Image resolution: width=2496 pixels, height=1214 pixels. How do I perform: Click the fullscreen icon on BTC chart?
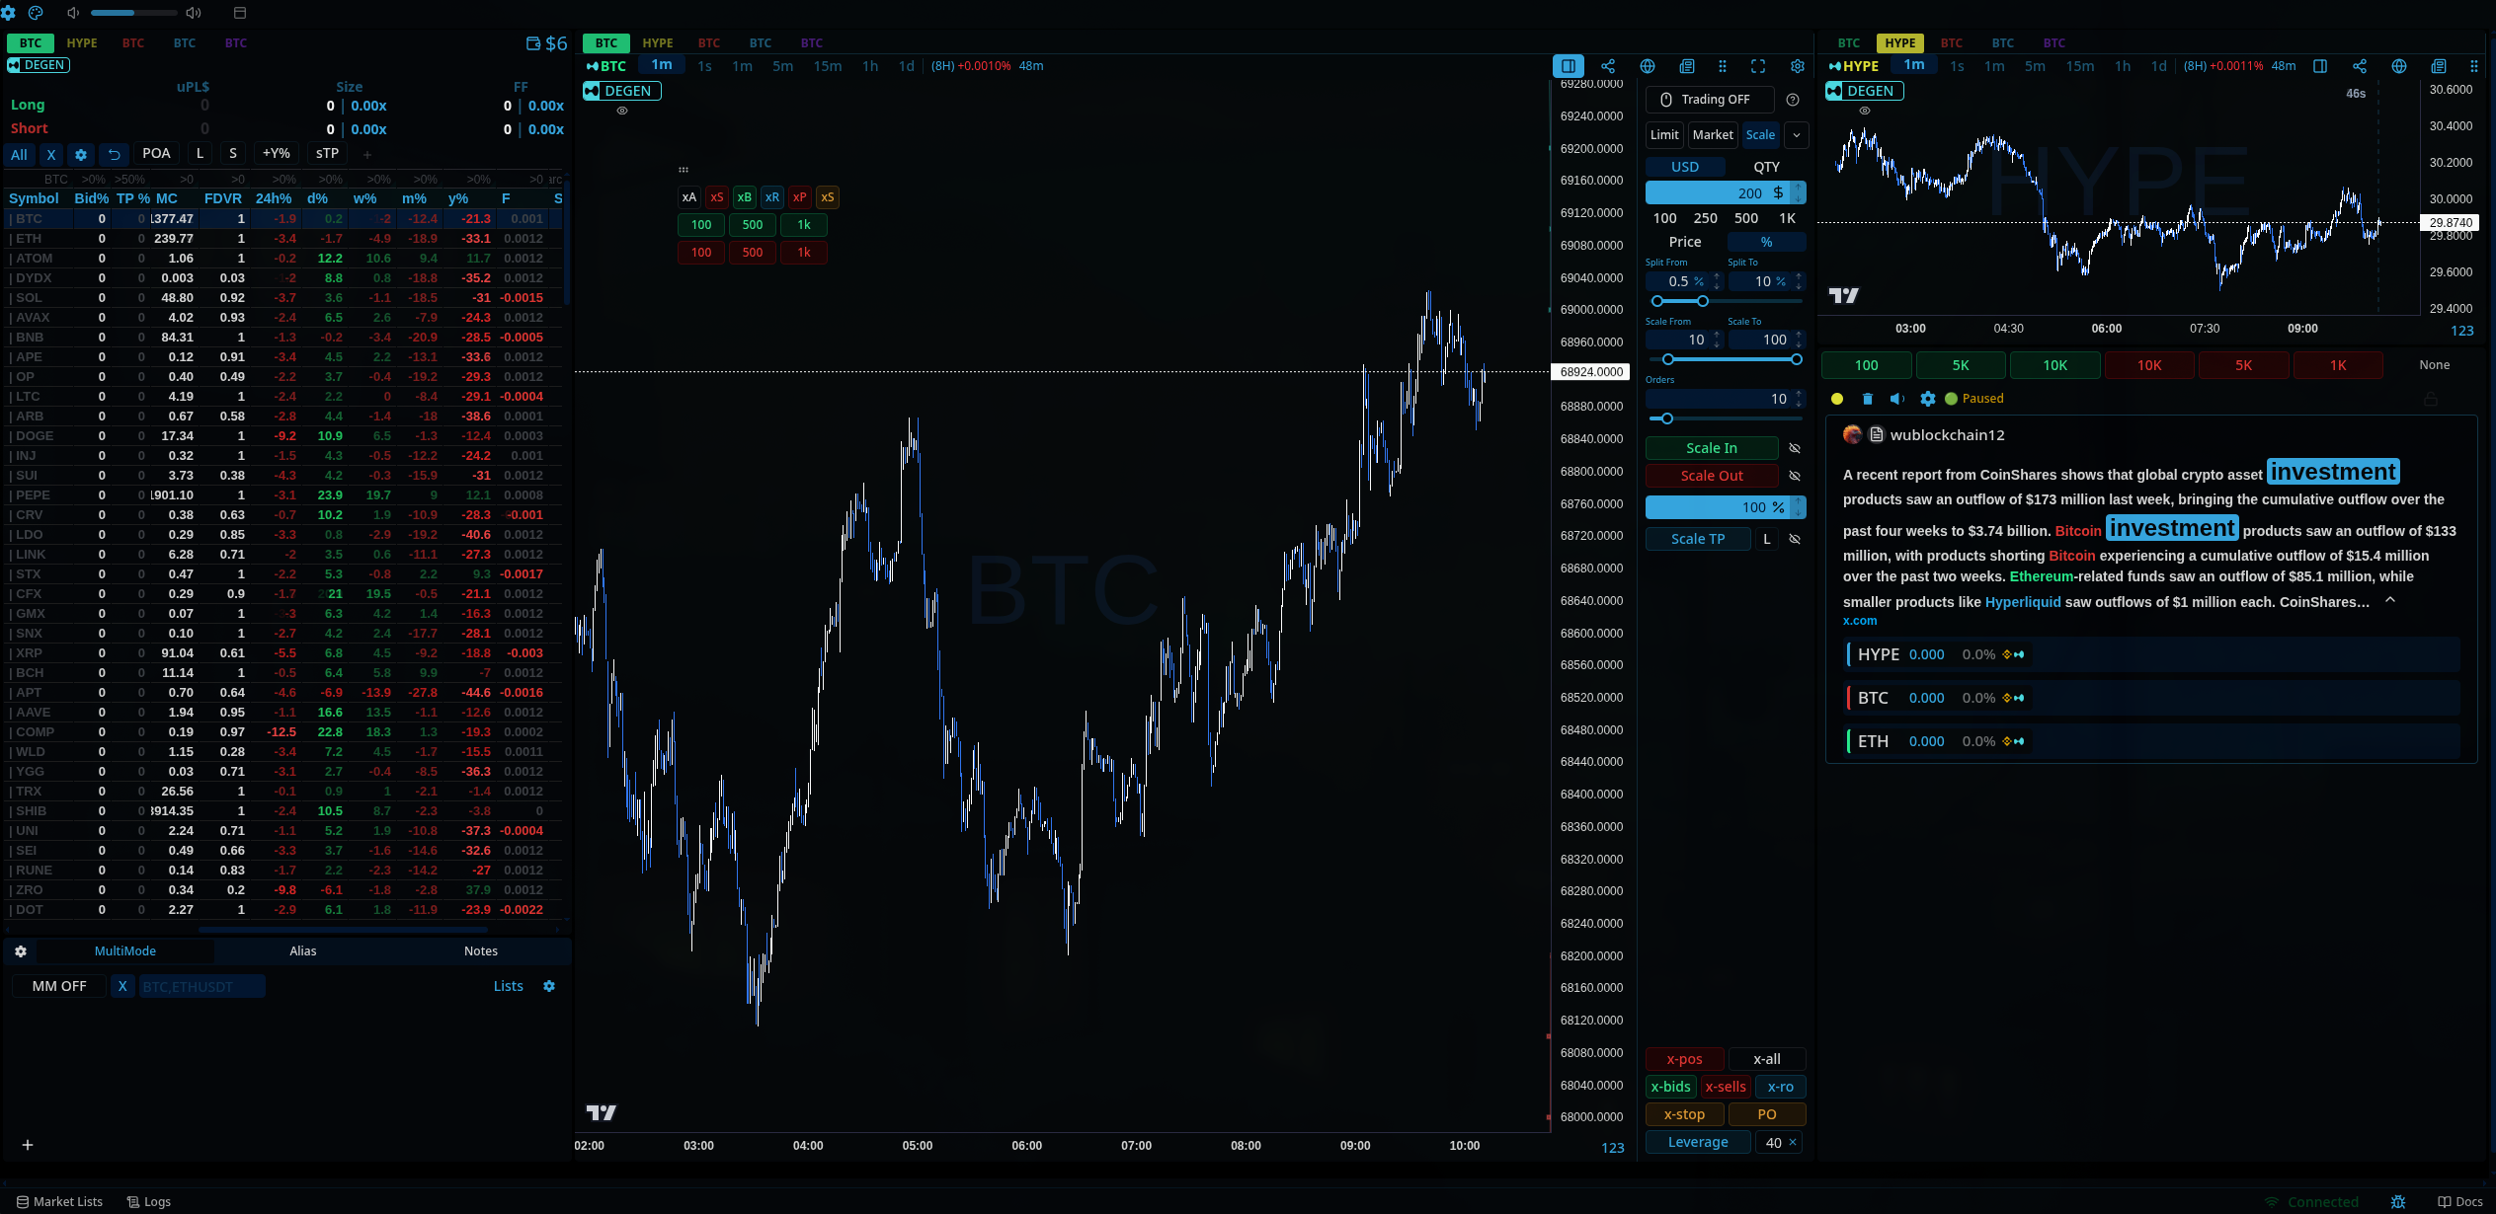1758,66
